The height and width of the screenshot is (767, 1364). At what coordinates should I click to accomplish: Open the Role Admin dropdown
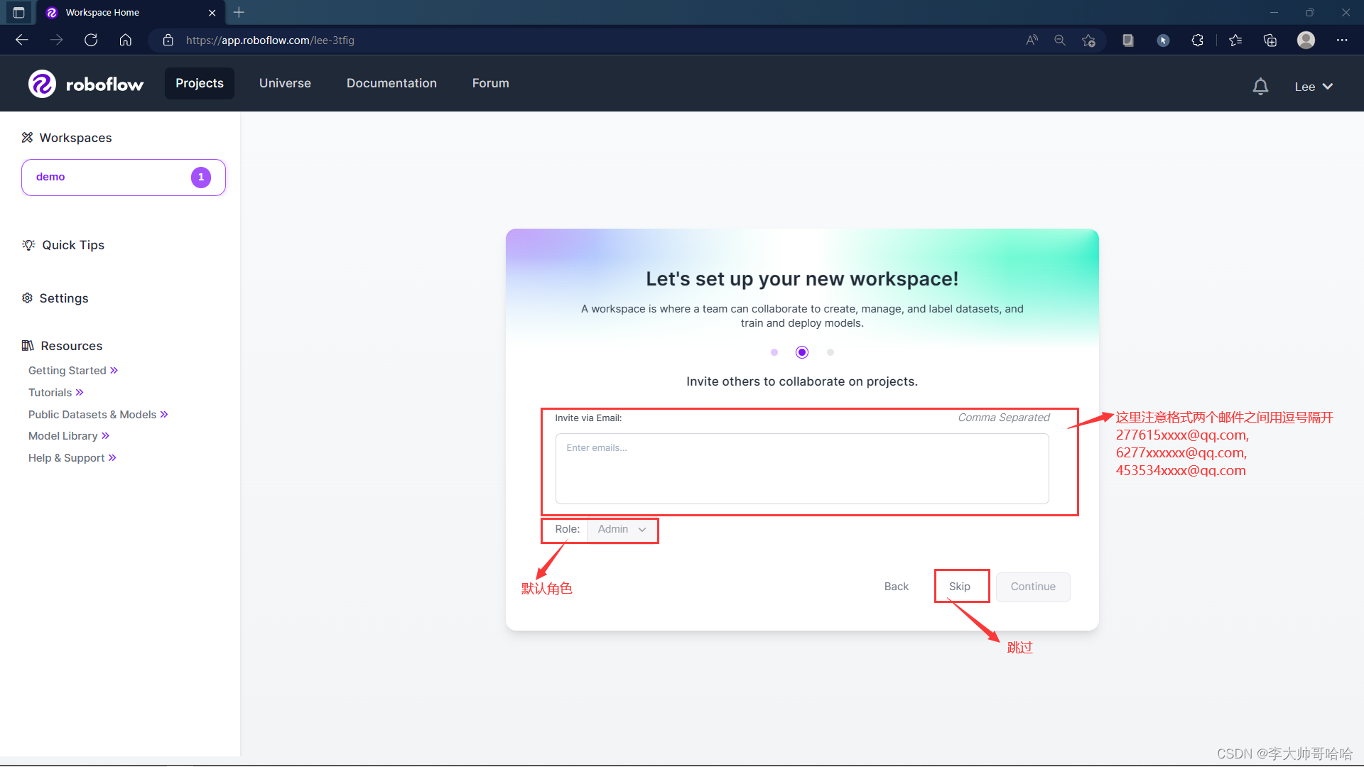coord(622,530)
